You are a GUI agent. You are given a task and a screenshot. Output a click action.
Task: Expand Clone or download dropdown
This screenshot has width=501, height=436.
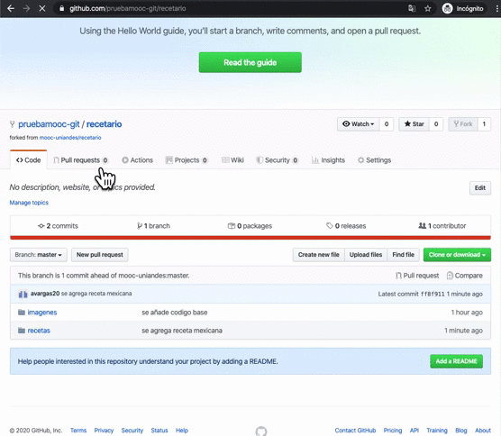(x=457, y=255)
